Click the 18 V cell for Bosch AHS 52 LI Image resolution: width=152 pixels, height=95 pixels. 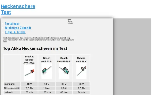click(47, 84)
